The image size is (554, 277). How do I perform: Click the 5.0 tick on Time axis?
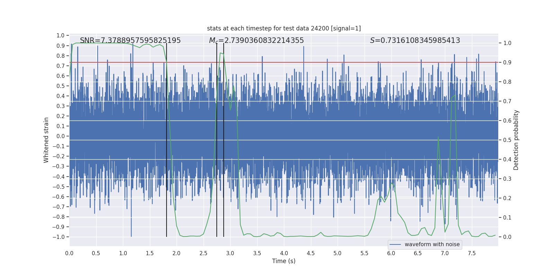pos(338,253)
